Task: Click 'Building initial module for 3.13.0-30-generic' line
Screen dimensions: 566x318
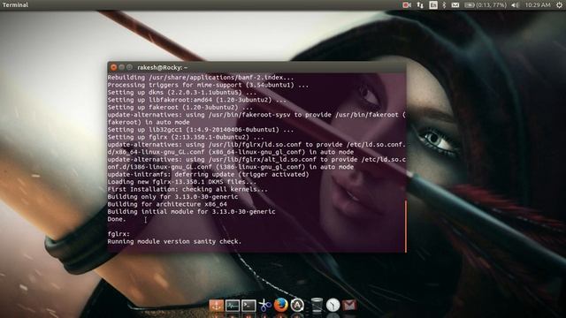Action: [191, 212]
